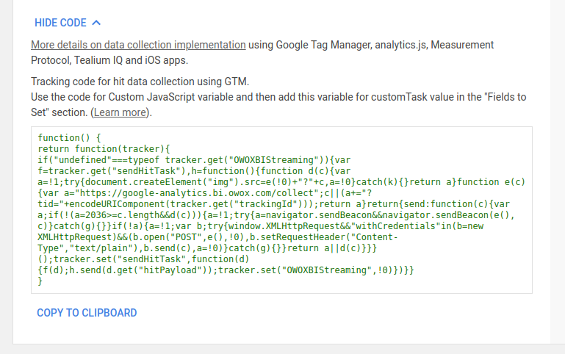This screenshot has height=354, width=565.
Task: Click the 'Tracking code for hit data collection' text
Action: pos(140,82)
